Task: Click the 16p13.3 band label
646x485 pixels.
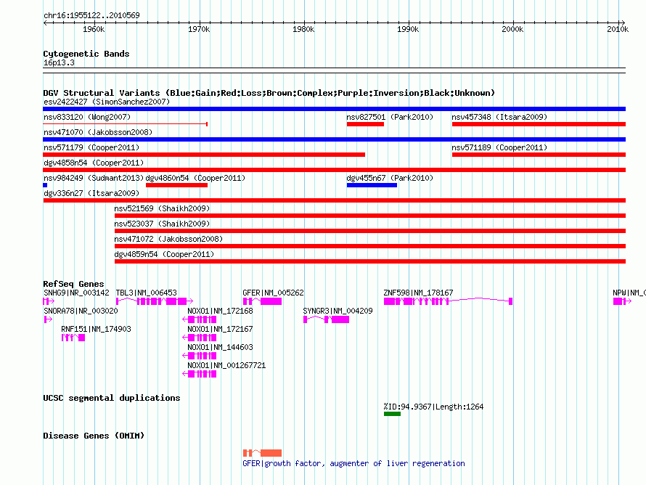Action: [x=59, y=62]
